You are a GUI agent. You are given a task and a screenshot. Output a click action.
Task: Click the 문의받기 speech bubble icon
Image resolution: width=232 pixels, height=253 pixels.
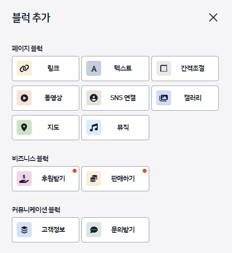pos(94,230)
